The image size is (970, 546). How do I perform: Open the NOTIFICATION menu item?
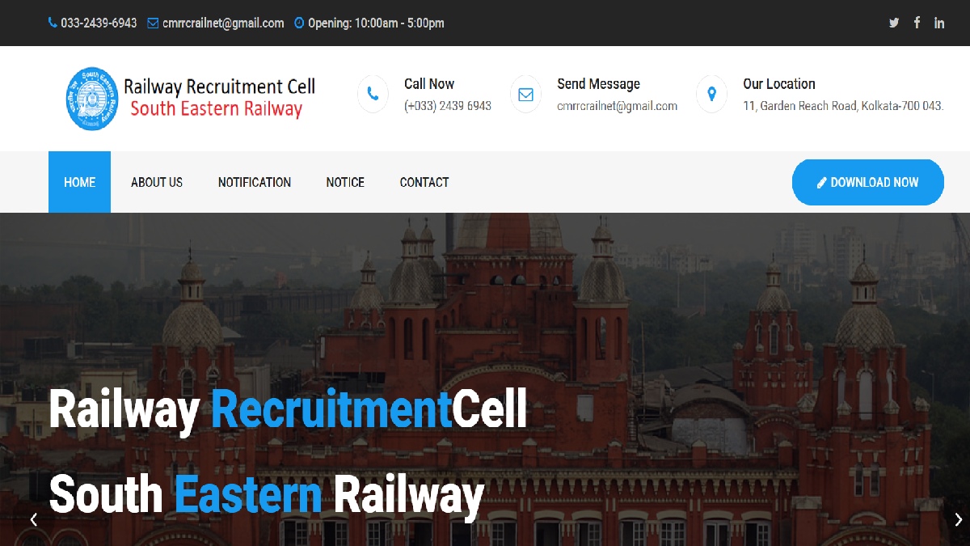(x=255, y=182)
